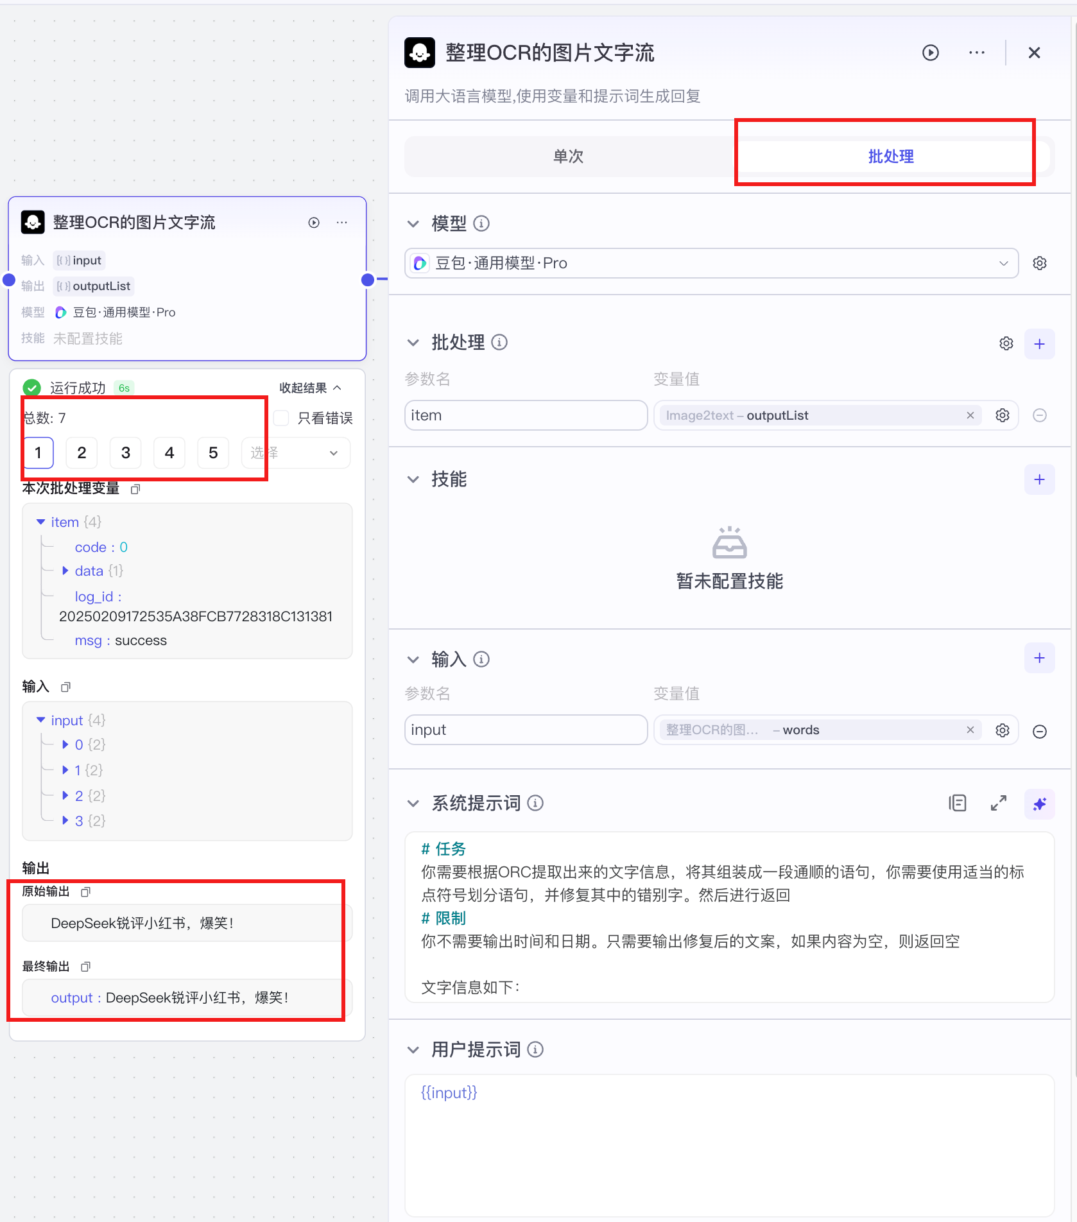Expand the system prompt to fullscreen

tap(999, 803)
